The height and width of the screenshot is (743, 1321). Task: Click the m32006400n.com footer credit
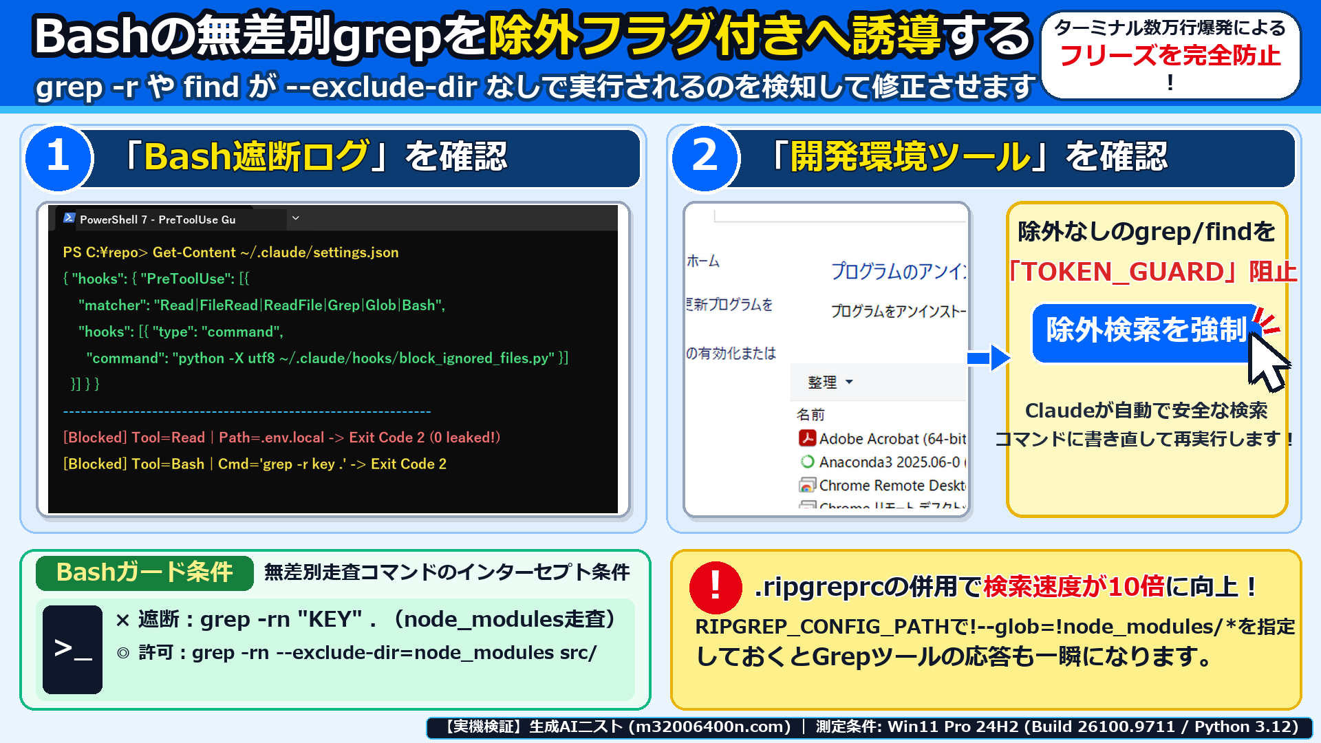[709, 726]
